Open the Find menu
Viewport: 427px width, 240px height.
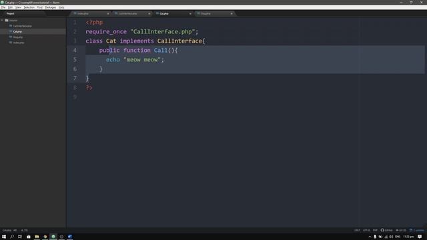click(40, 7)
